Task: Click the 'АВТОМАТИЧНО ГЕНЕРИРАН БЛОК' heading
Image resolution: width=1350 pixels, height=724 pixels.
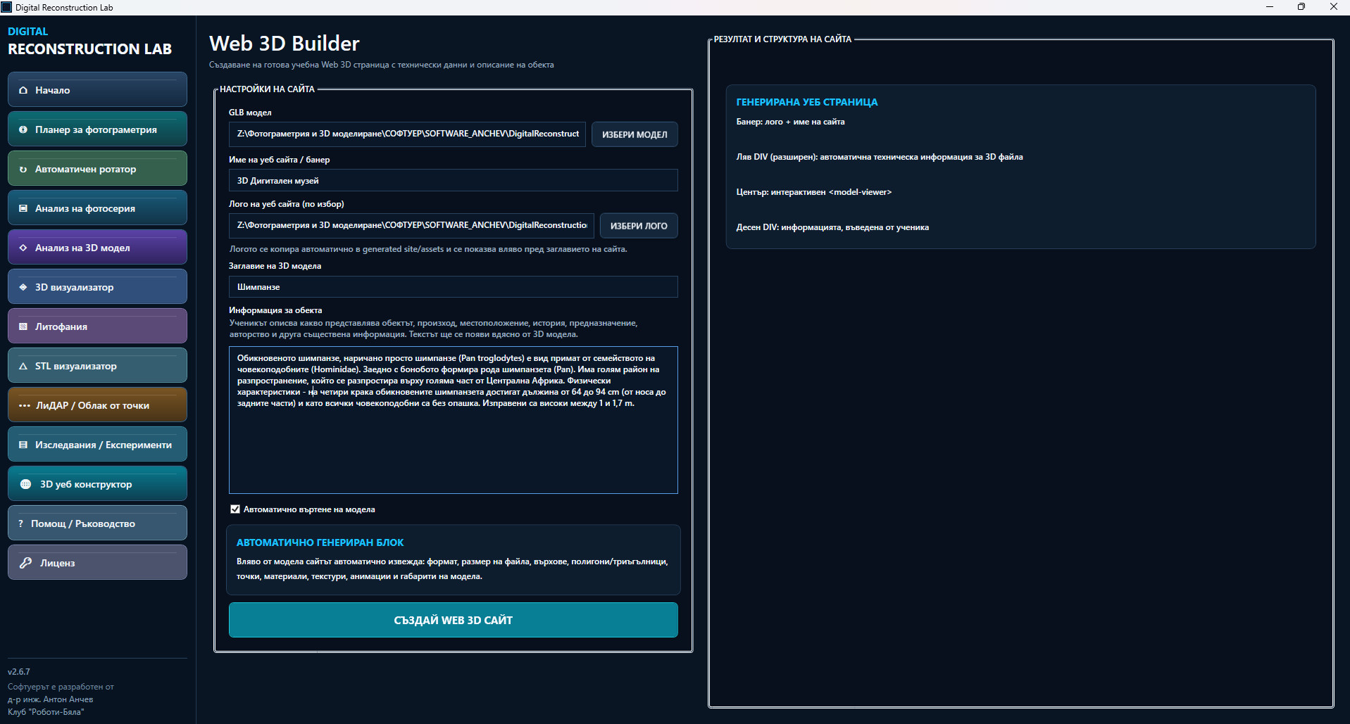Action: pyautogui.click(x=320, y=542)
